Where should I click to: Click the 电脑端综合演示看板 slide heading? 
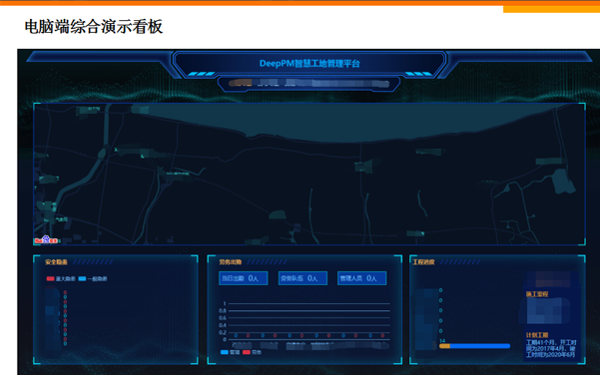[94, 27]
